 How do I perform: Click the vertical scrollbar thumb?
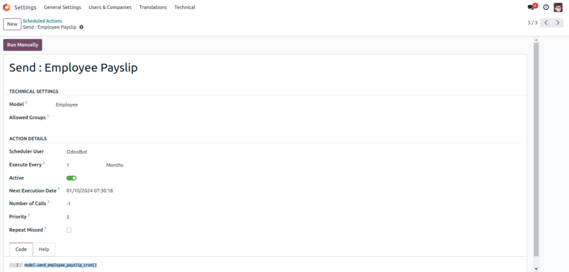[x=536, y=150]
